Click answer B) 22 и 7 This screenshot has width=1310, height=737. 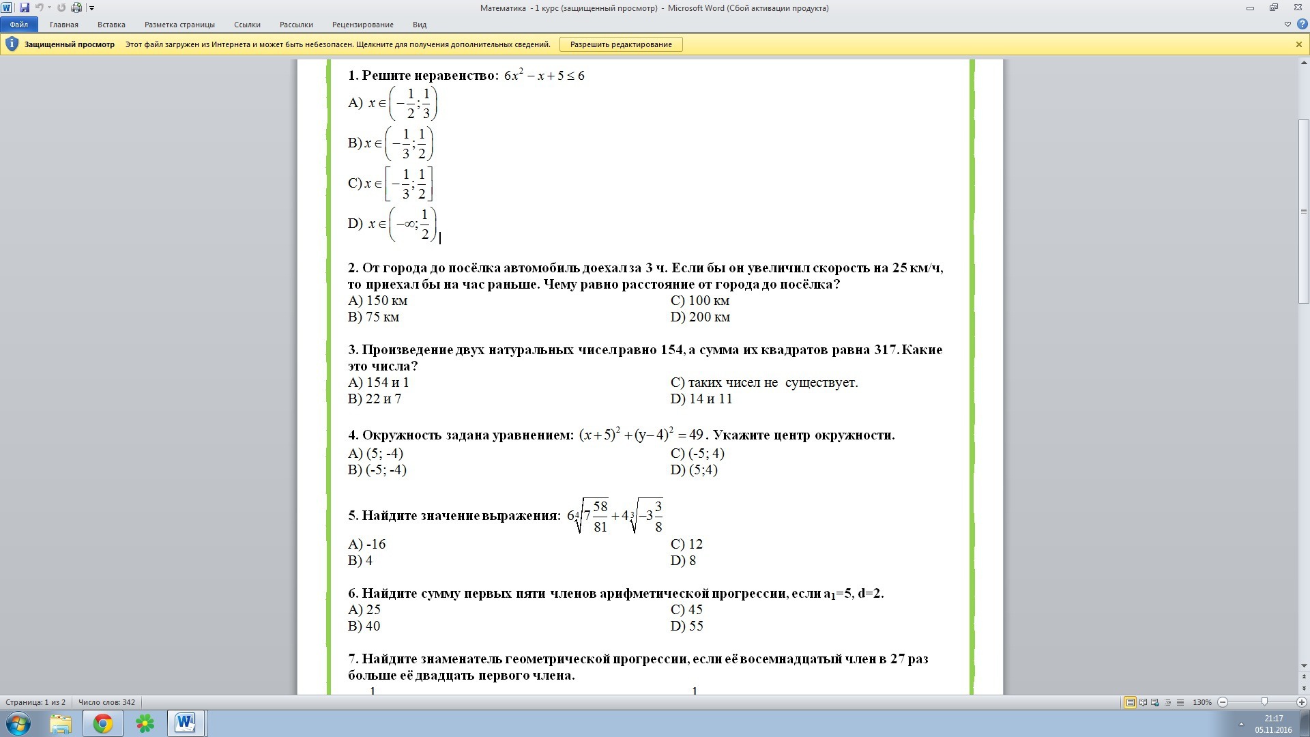click(375, 399)
